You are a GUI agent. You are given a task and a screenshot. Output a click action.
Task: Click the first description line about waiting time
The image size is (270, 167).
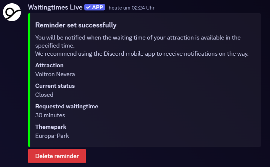point(138,37)
